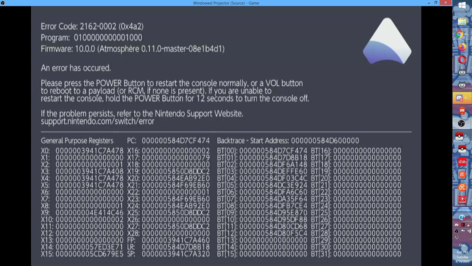Open the network tray icon
The image size is (472, 266).
coord(457,237)
